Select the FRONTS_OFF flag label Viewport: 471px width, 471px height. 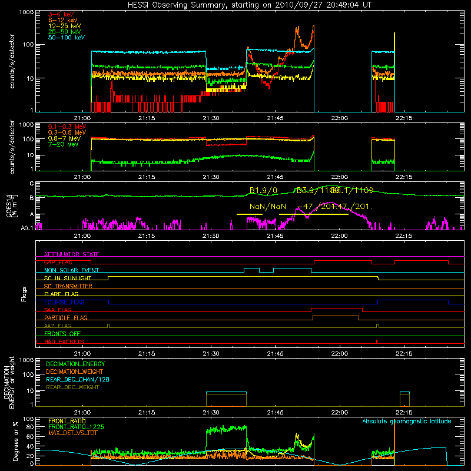click(62, 333)
